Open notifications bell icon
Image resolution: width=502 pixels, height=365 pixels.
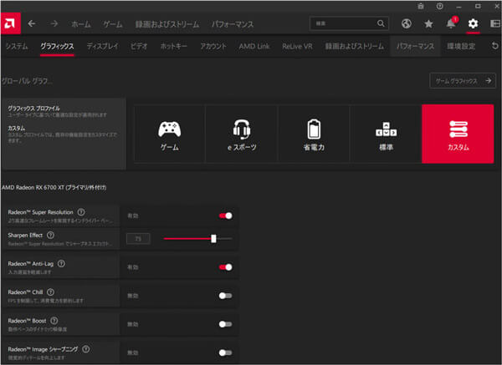pos(451,23)
